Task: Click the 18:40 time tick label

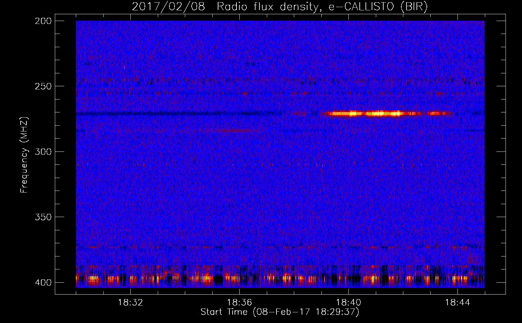Action: click(x=348, y=303)
